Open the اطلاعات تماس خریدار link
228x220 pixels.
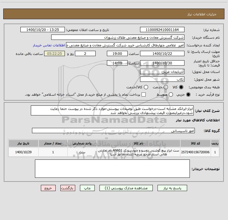point(49,45)
